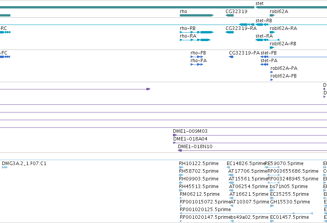Select the stet-RB transcript label

264,21
